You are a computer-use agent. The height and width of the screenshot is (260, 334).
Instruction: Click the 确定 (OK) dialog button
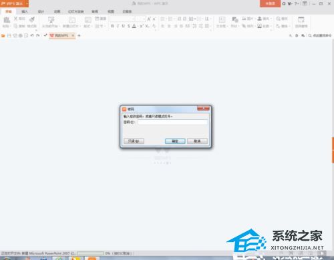[x=175, y=141]
